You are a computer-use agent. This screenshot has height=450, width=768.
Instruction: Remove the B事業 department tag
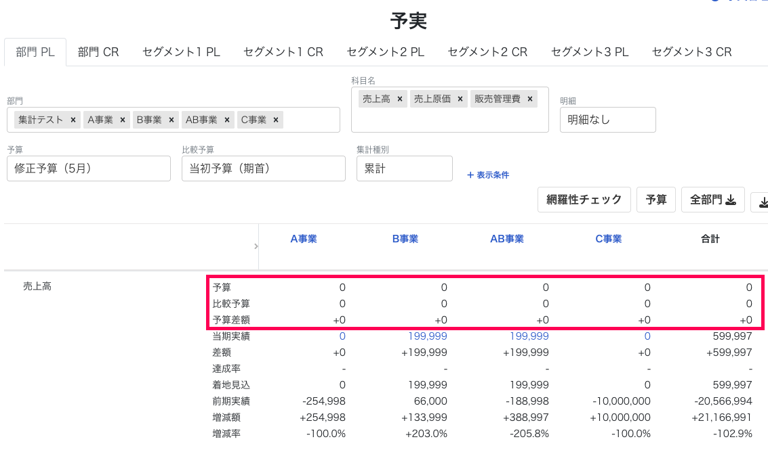point(171,120)
